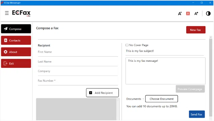214x121 pixels.
Task: Decrease font size with A- icon
Action: point(180,13)
